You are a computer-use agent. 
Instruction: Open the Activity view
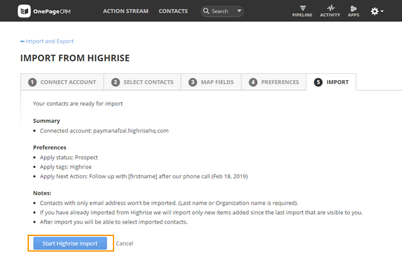tap(330, 11)
